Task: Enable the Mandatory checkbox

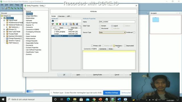Action: pyautogui.click(x=114, y=46)
